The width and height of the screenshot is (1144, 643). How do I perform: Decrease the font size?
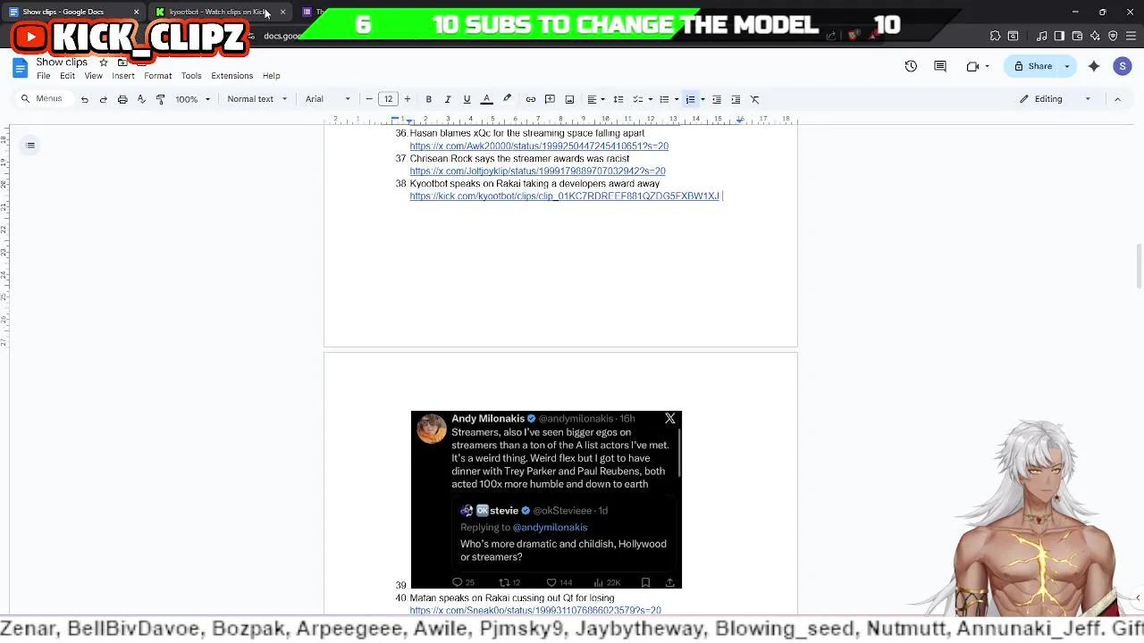coord(369,99)
